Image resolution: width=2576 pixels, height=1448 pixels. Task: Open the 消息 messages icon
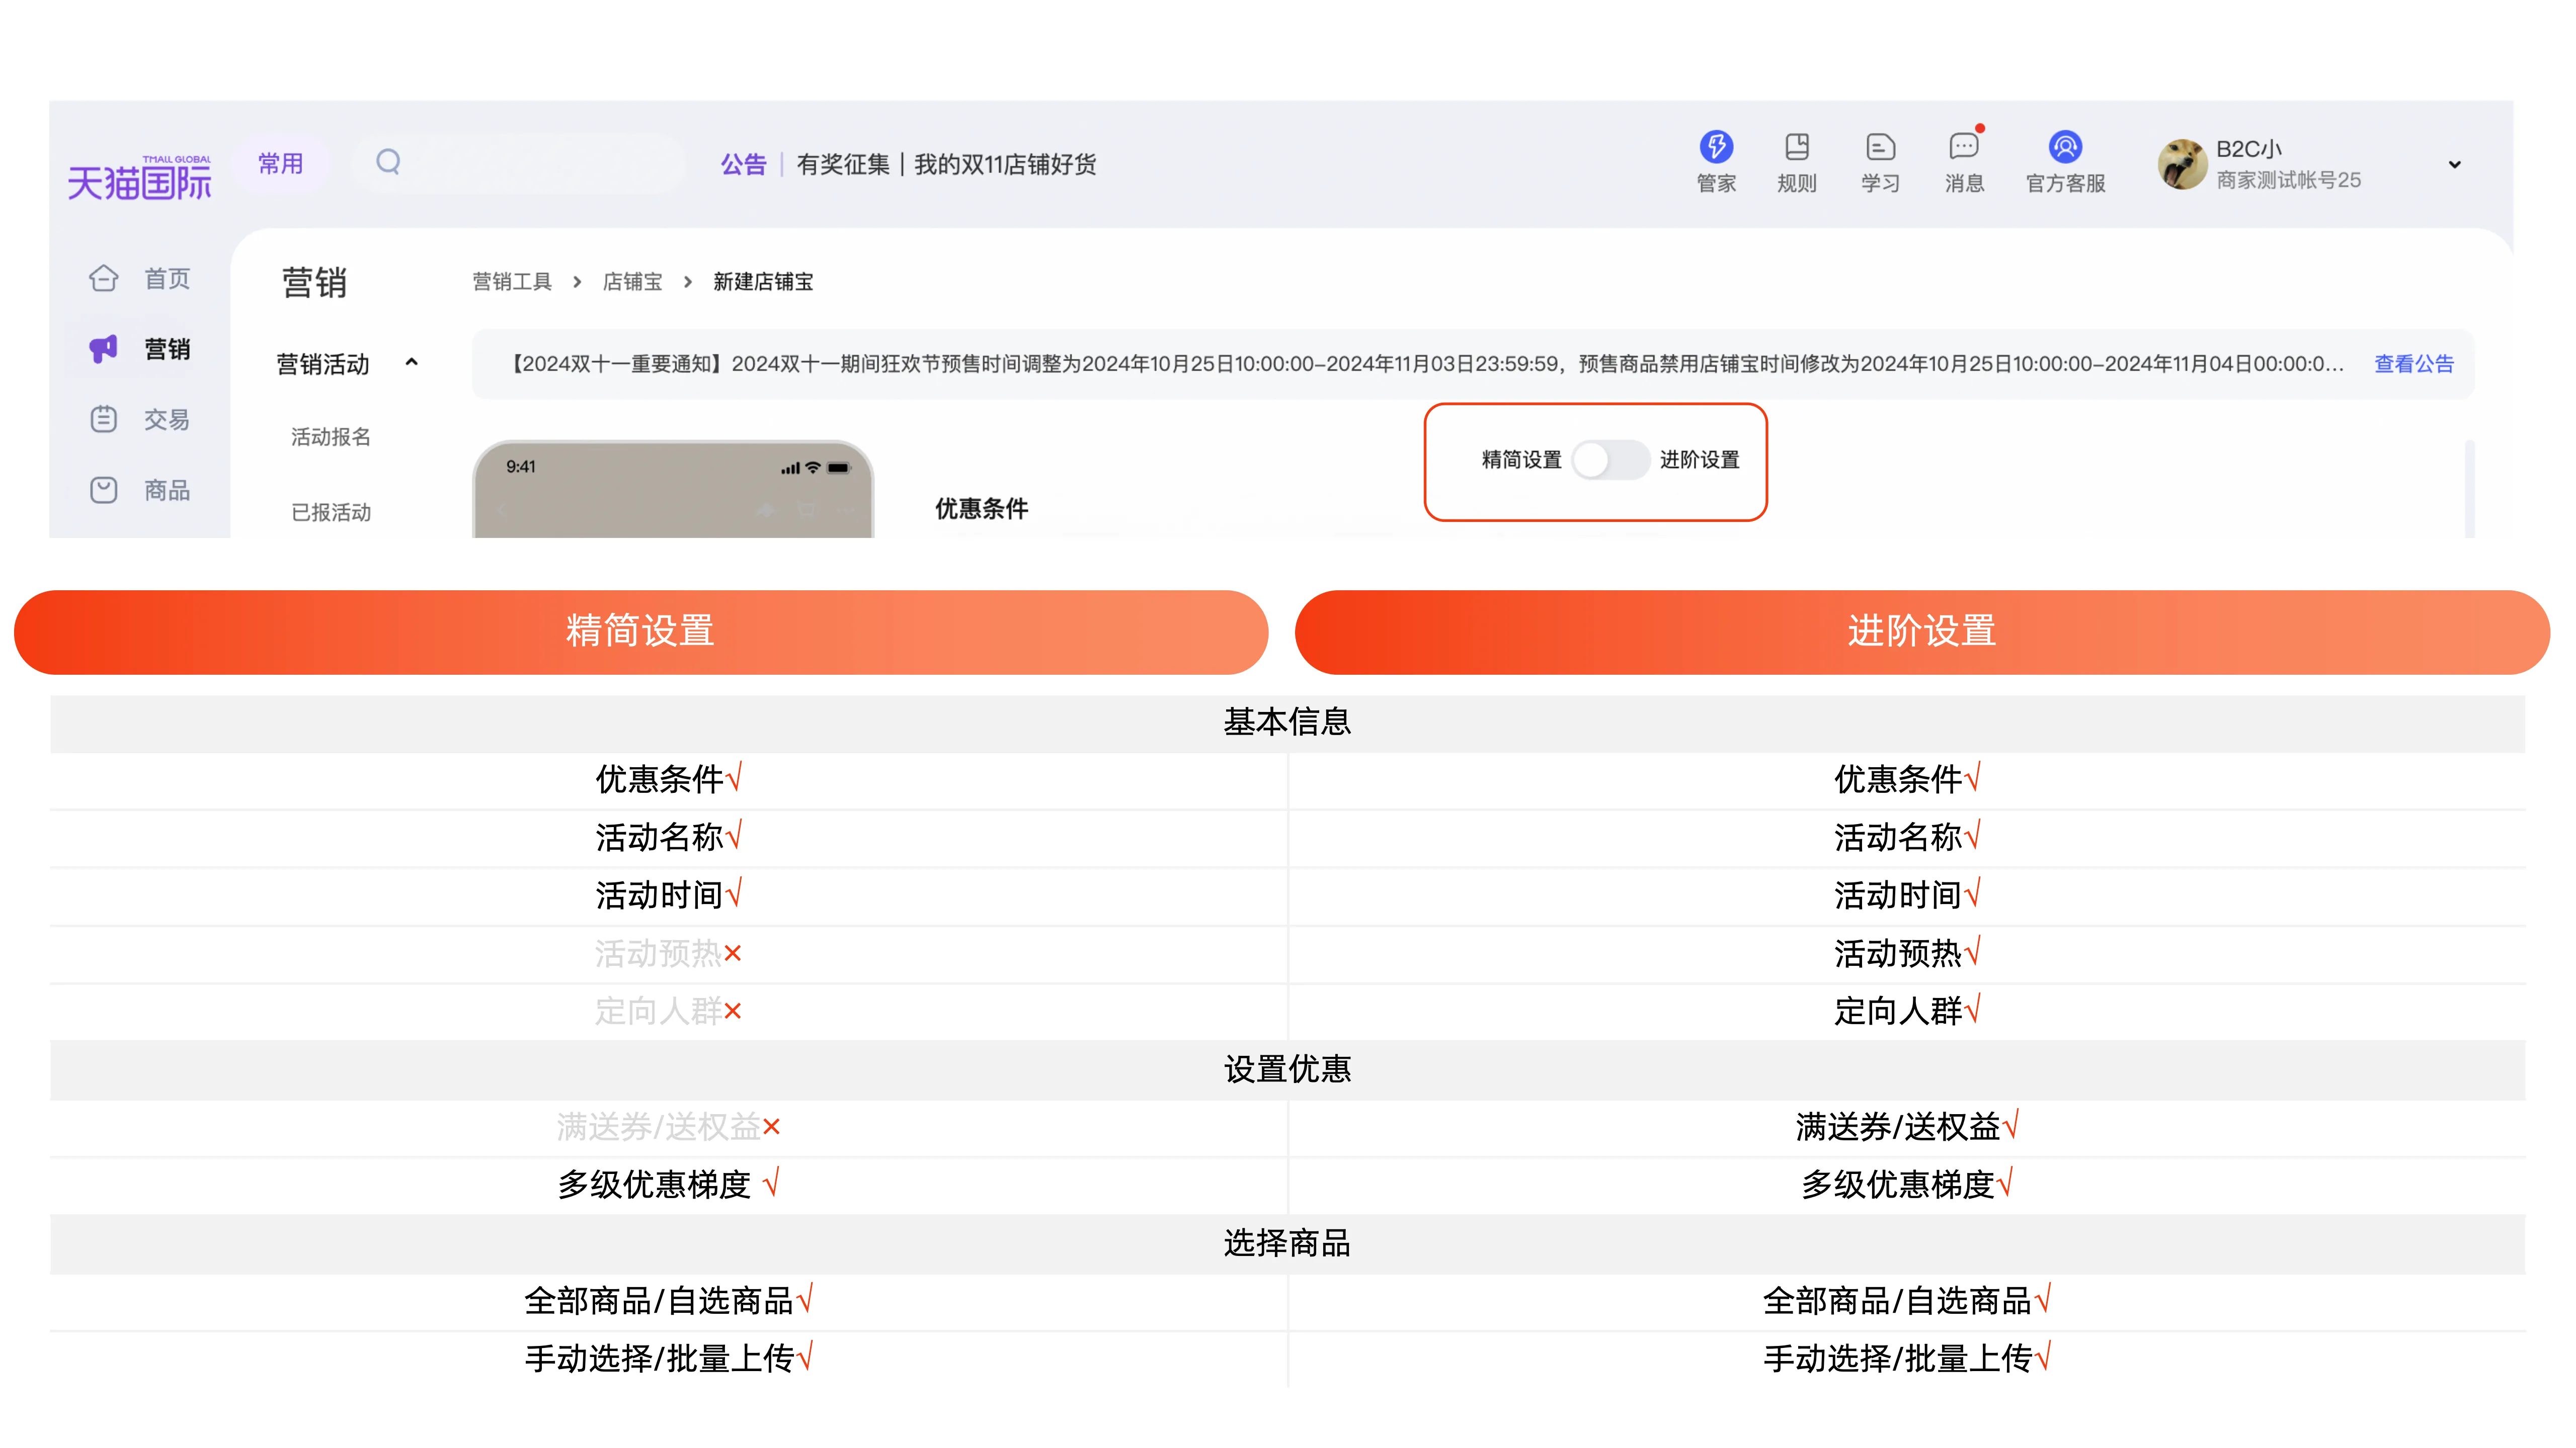click(x=1964, y=162)
